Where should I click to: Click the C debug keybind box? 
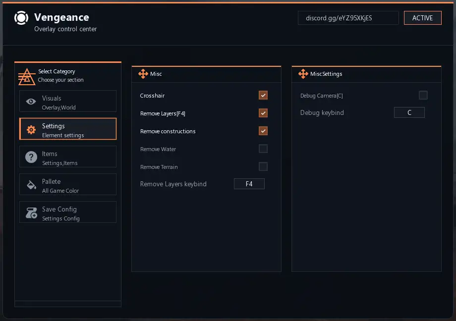(409, 112)
